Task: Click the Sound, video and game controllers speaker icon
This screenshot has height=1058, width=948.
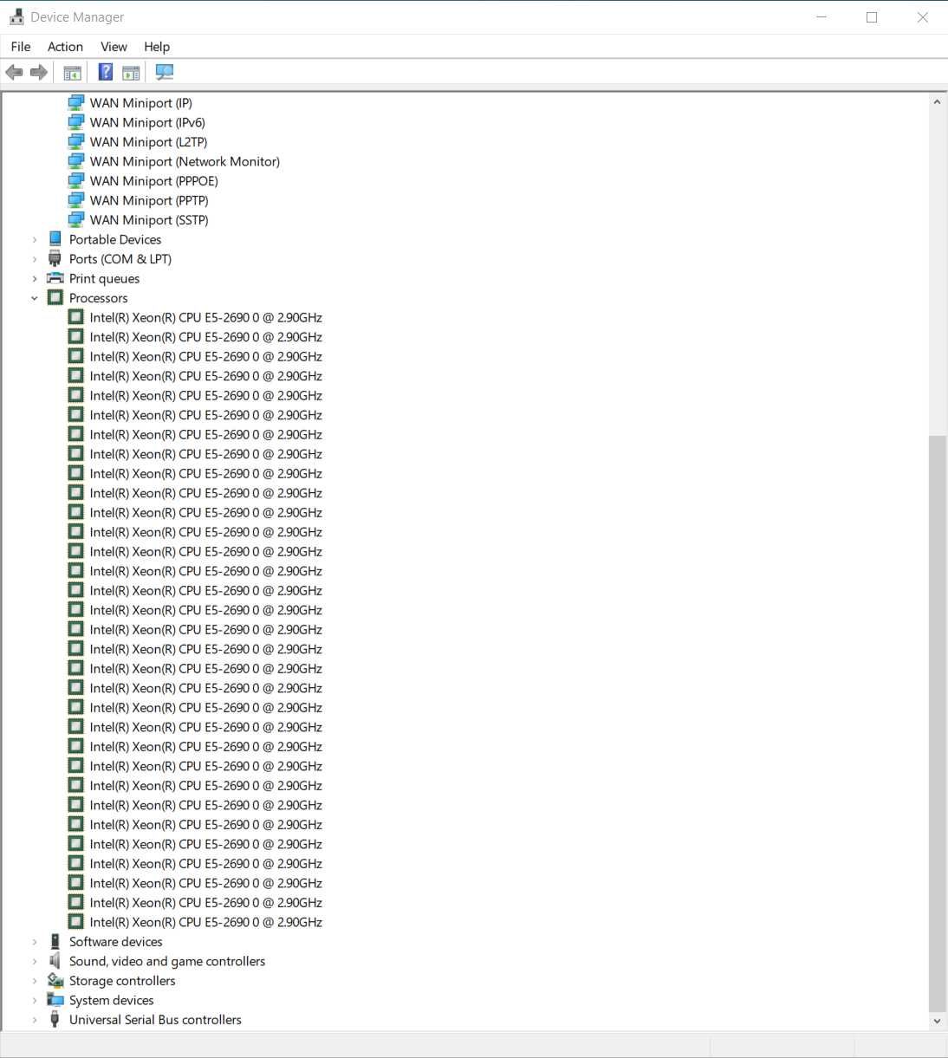Action: click(55, 961)
